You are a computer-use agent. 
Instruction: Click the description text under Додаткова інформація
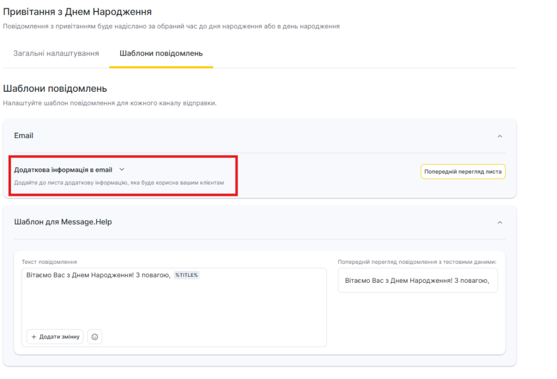coord(119,183)
